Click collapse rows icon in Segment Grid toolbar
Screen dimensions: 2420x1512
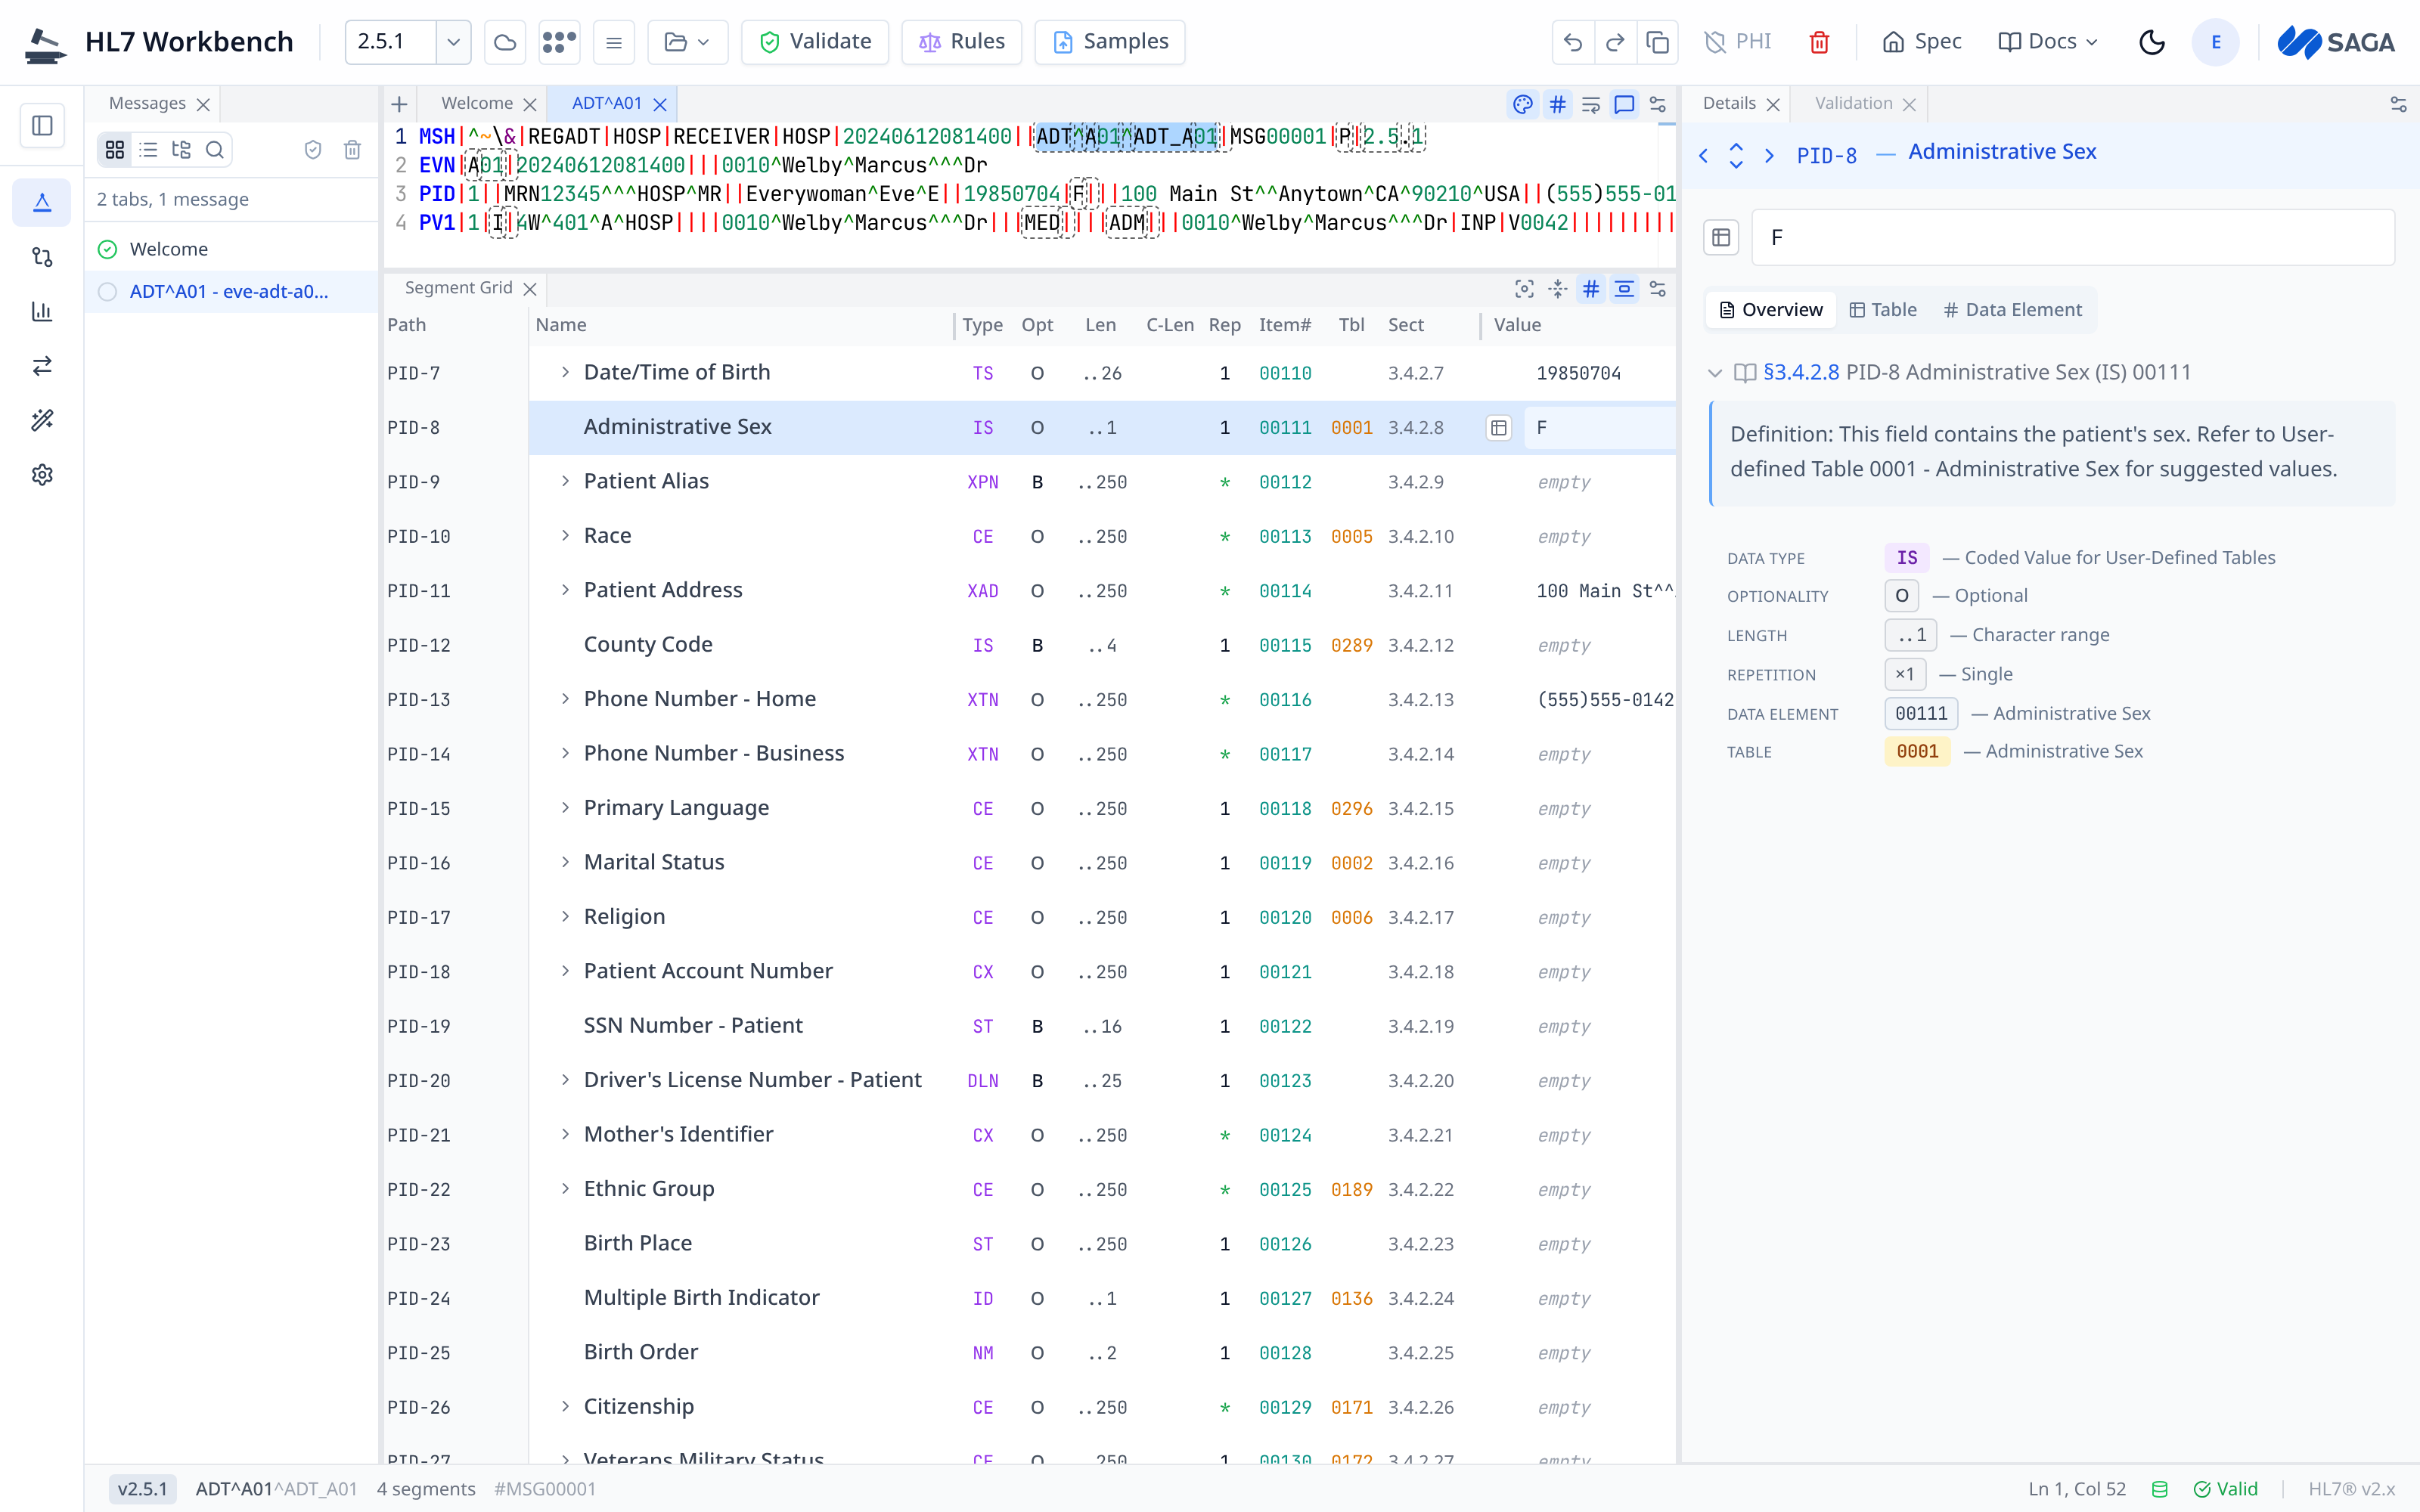1558,289
